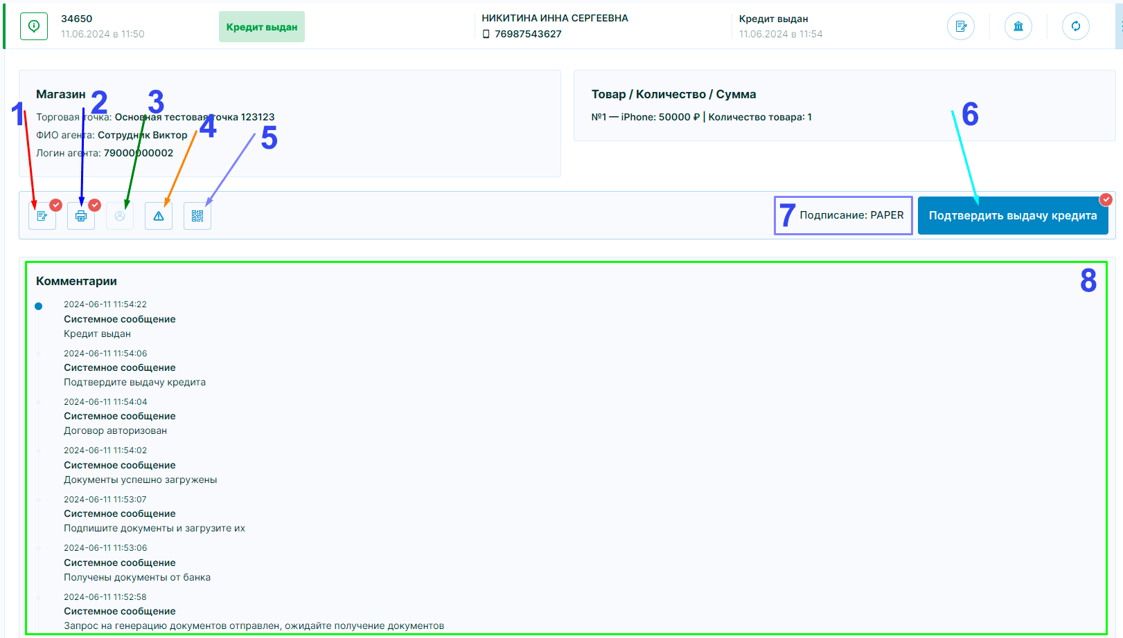Select the document signing icon in the toolbar

tap(42, 215)
